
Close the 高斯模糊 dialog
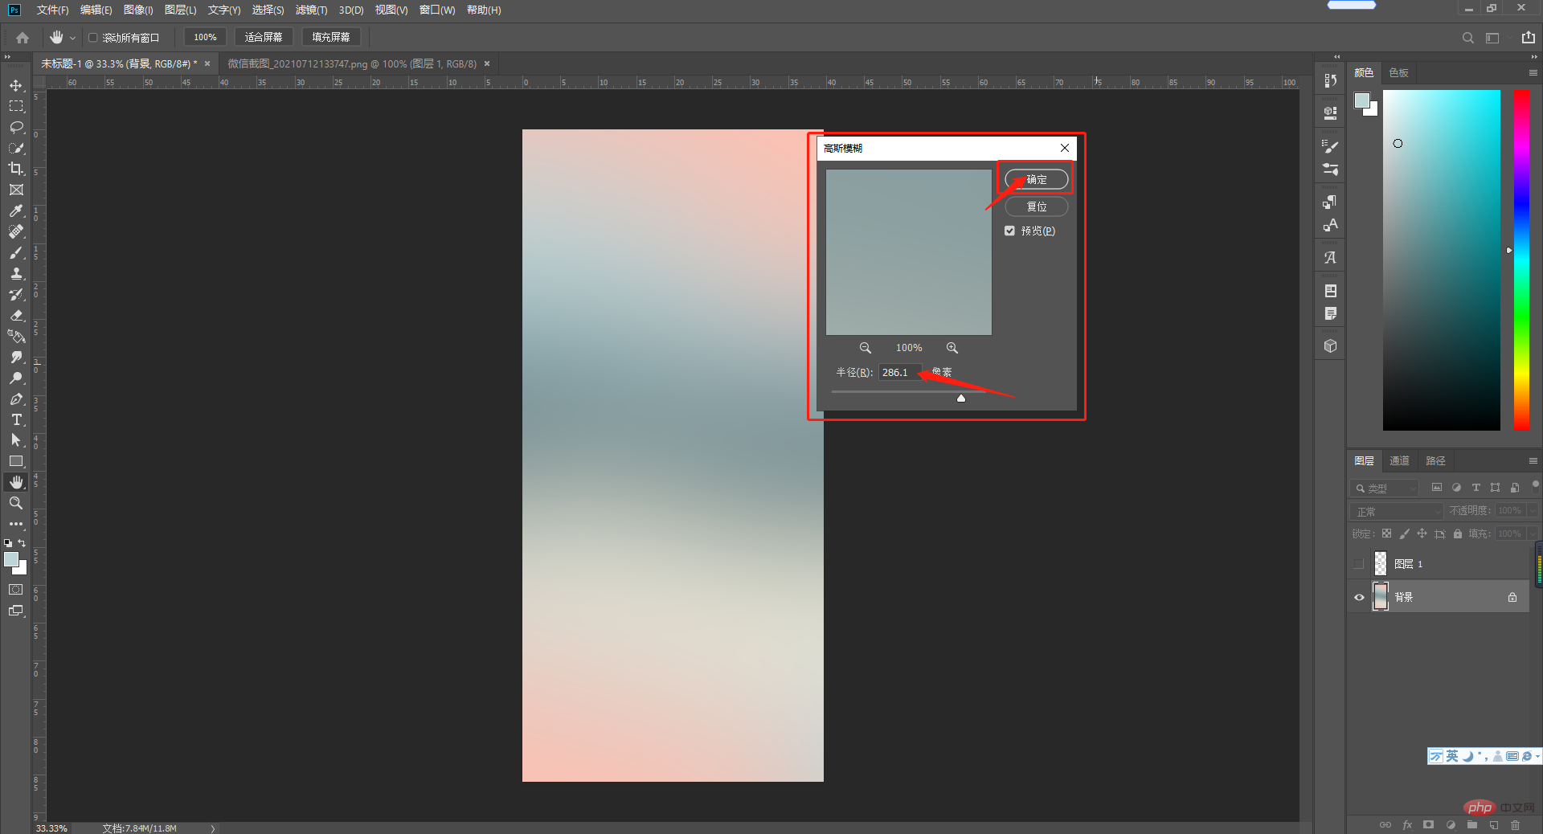coord(1065,148)
